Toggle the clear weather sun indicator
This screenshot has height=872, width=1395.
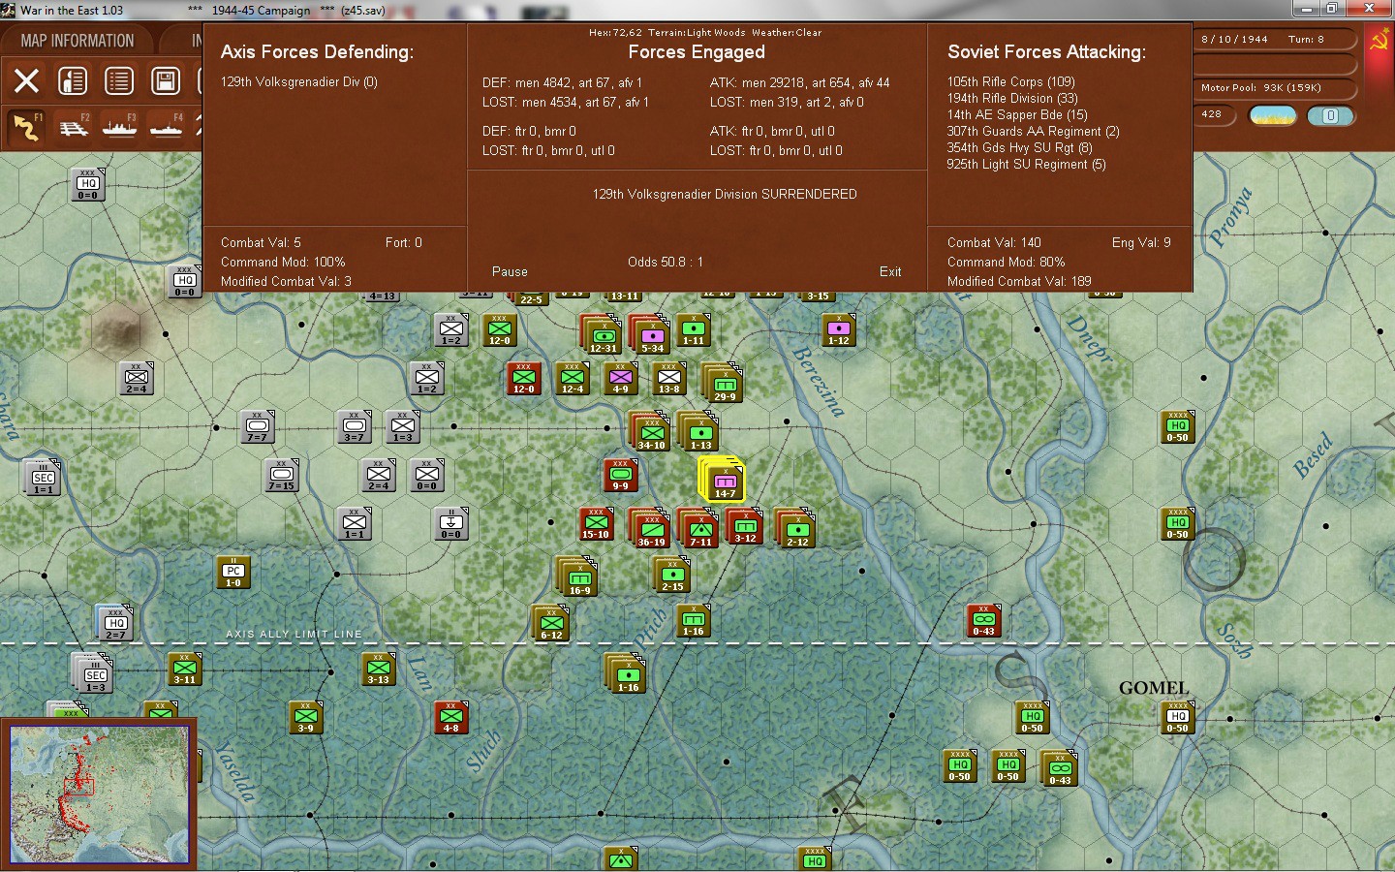point(1273,115)
